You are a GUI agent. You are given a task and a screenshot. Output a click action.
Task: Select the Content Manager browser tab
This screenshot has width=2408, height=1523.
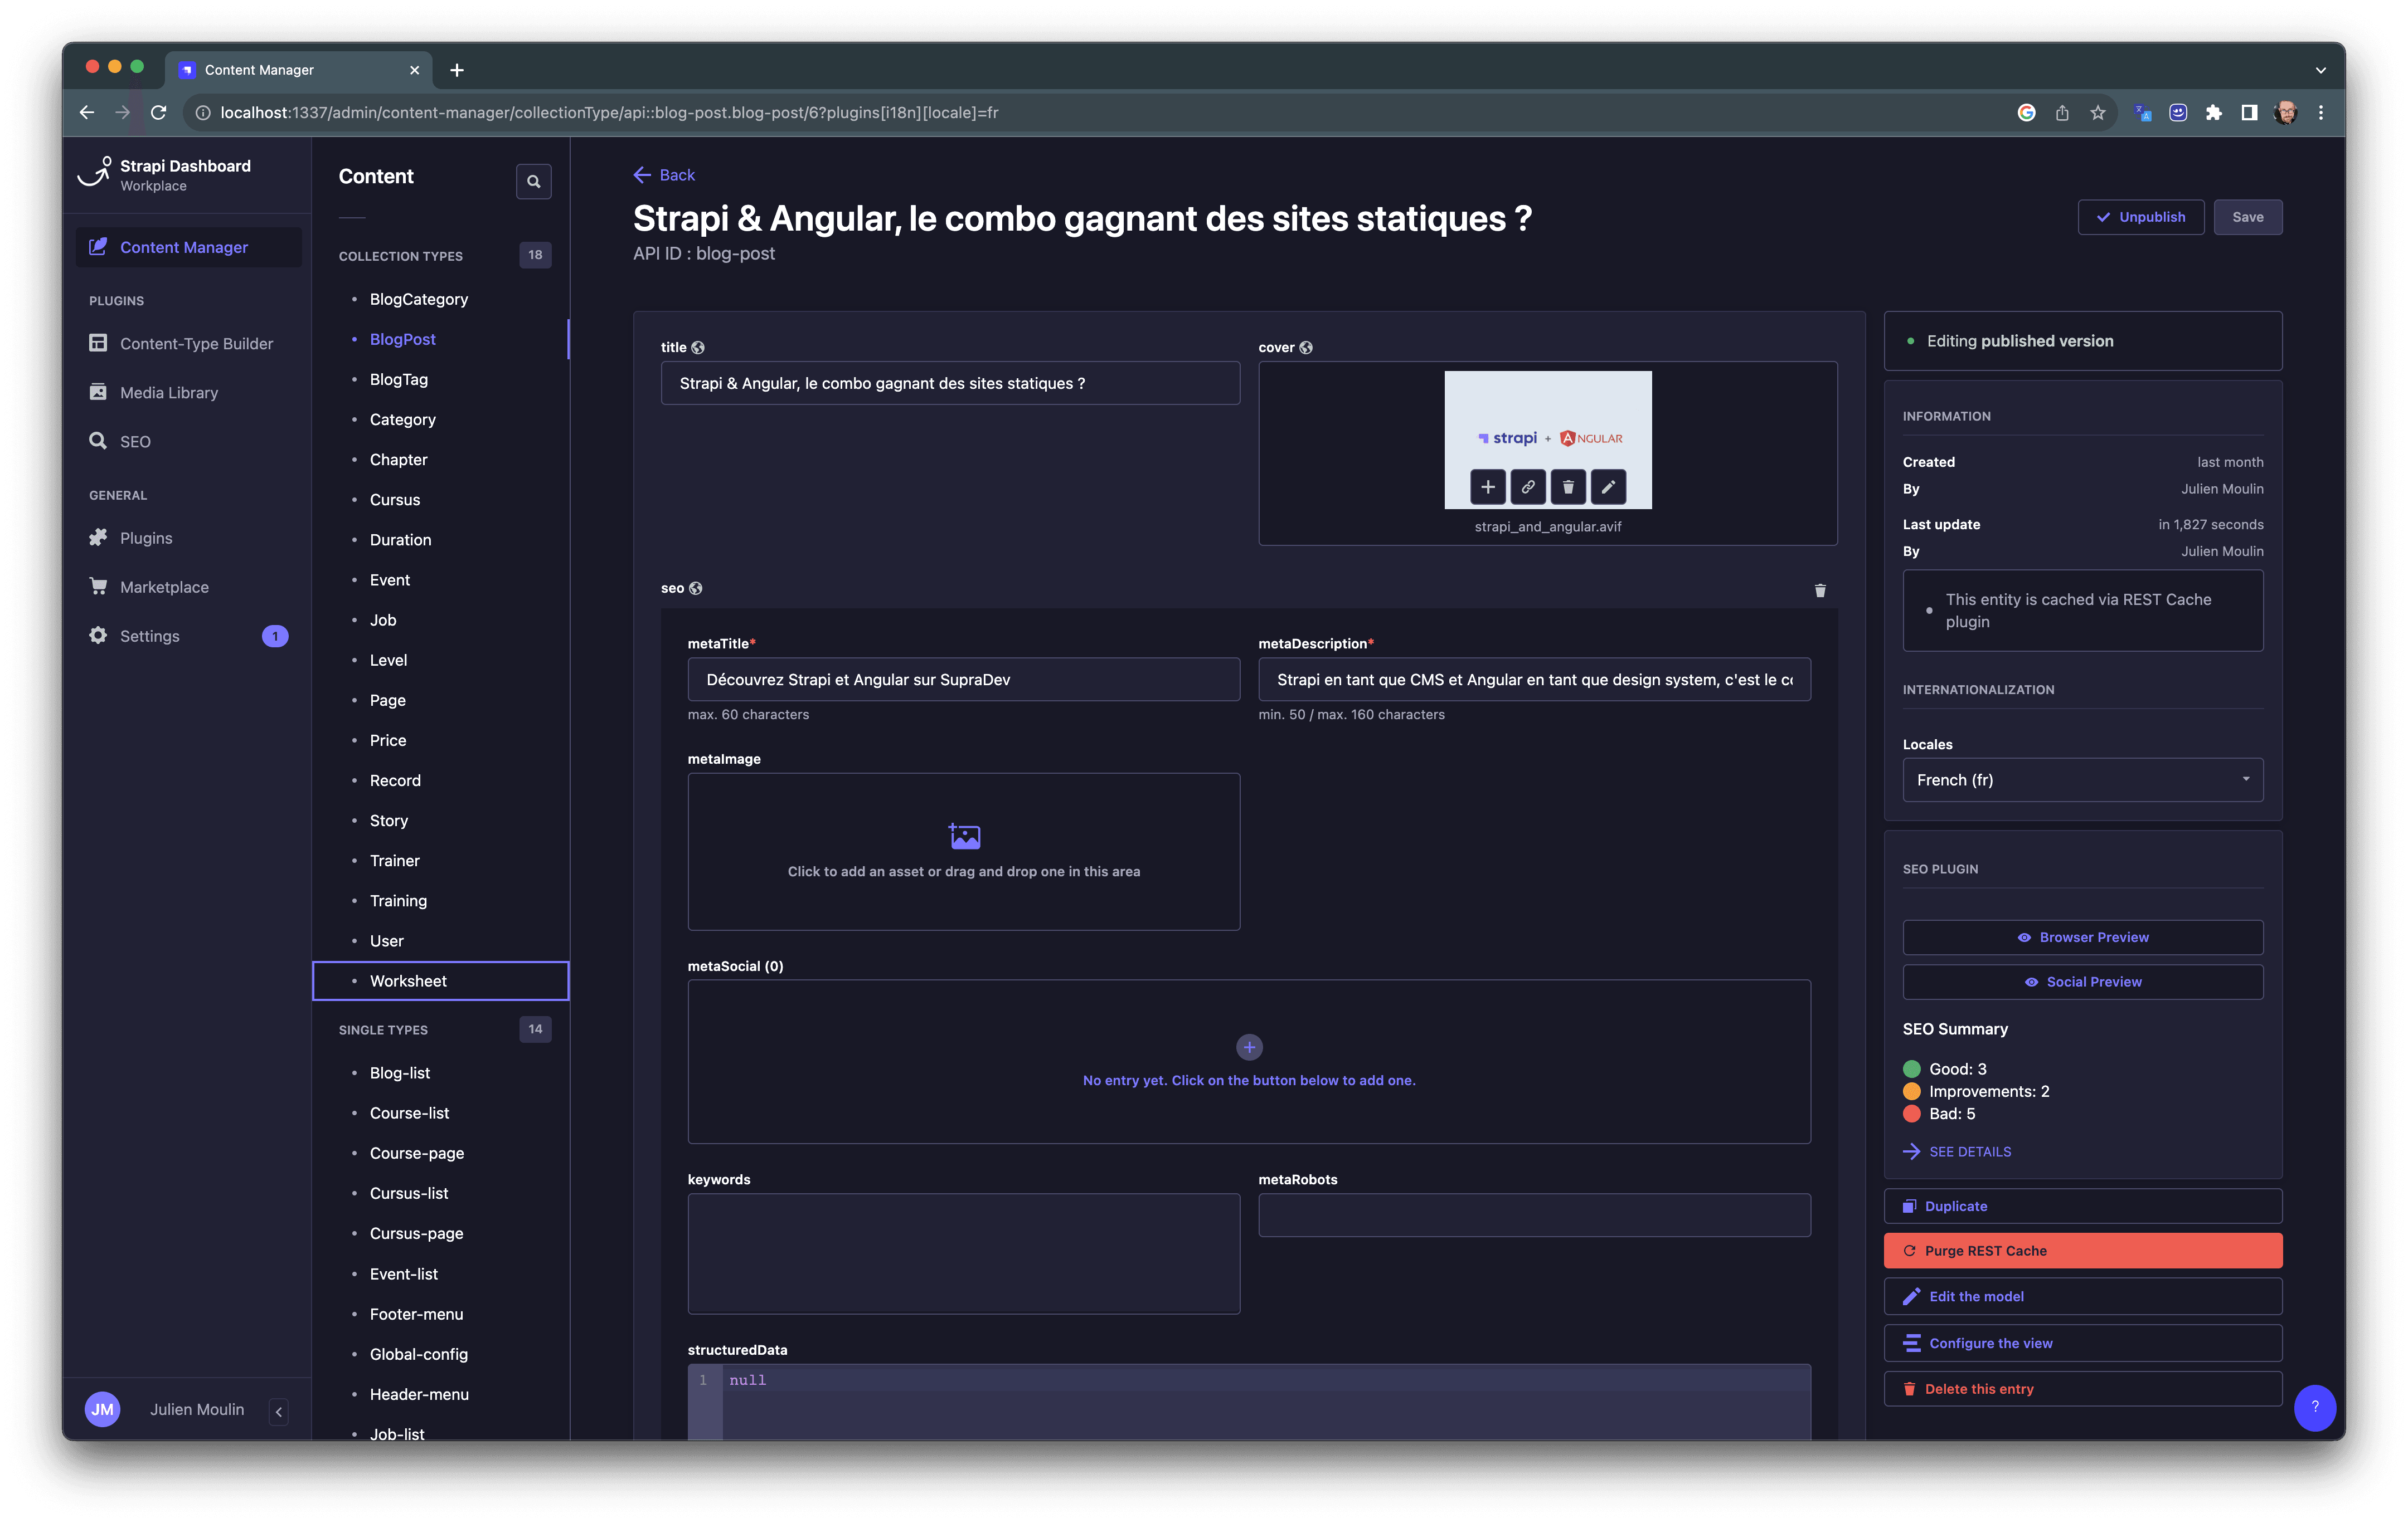point(298,70)
